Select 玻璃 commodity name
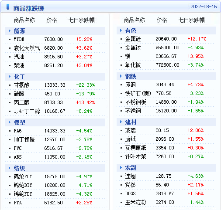 [x=130, y=130]
